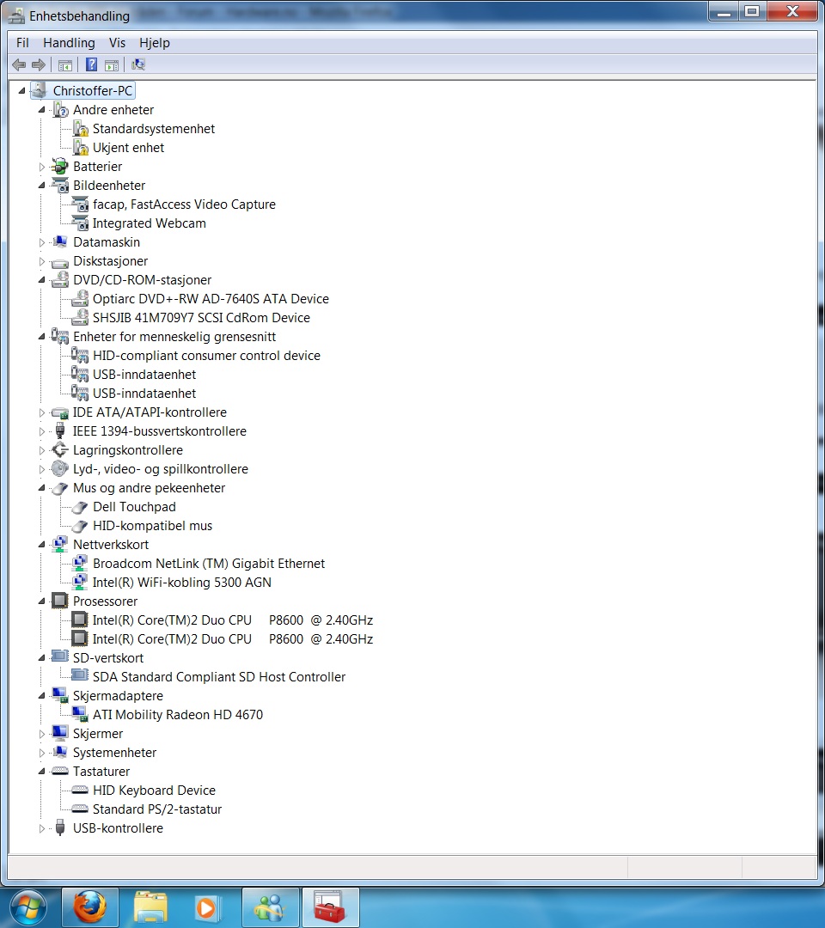
Task: Click the Optiarc DVD drive icon
Action: click(80, 299)
